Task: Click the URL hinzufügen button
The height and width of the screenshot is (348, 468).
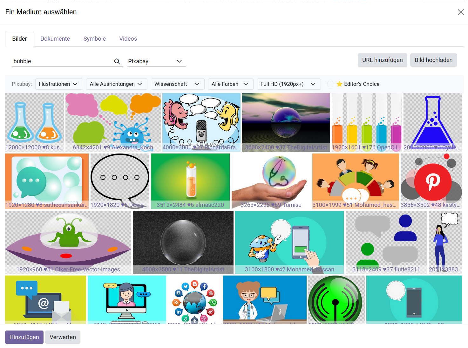Action: 382,60
